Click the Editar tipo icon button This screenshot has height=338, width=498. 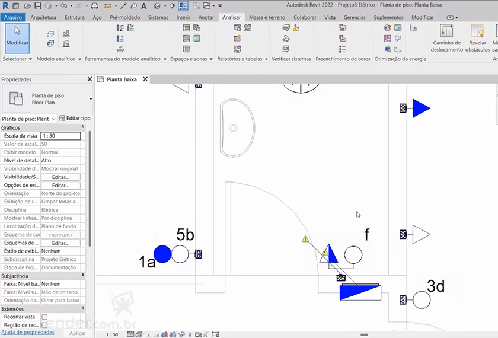(75, 119)
